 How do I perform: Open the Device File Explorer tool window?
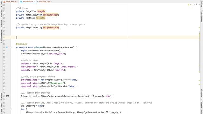click(x=202, y=107)
